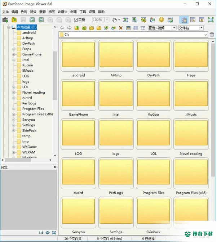Click the folder tree horizontal scrollbar
Image resolution: width=217 pixels, height=242 pixels.
[x=18, y=160]
